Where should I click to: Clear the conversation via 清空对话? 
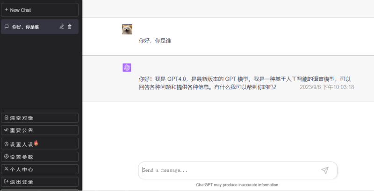(x=39, y=118)
